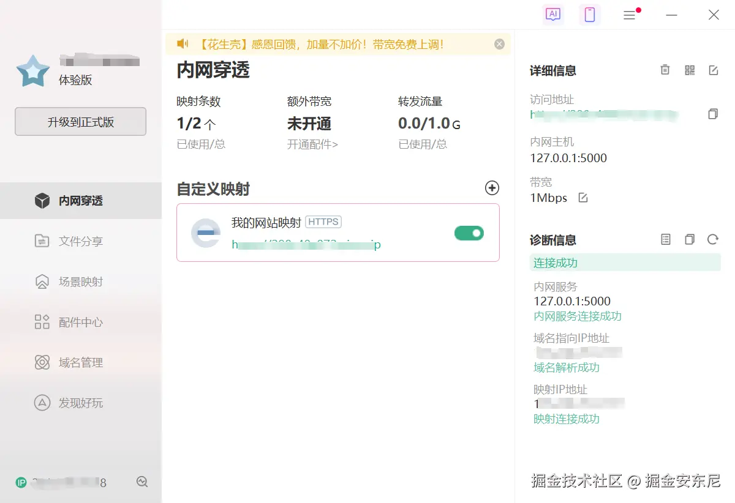Click the 我的网站映射 browser icon
The image size is (735, 503).
pyautogui.click(x=205, y=233)
